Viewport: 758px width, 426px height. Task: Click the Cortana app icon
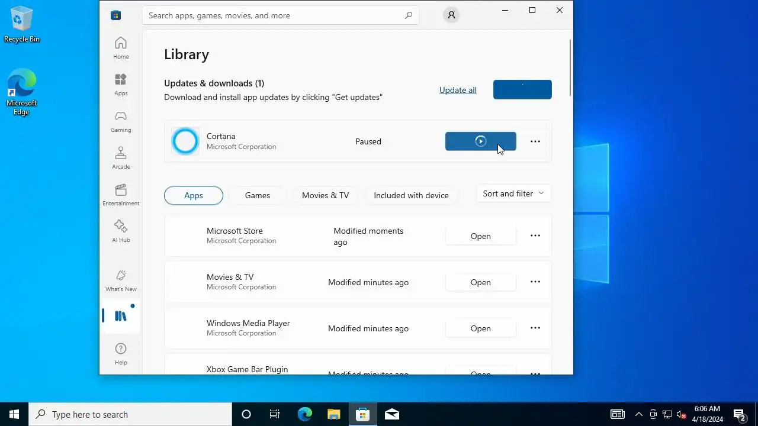[185, 141]
